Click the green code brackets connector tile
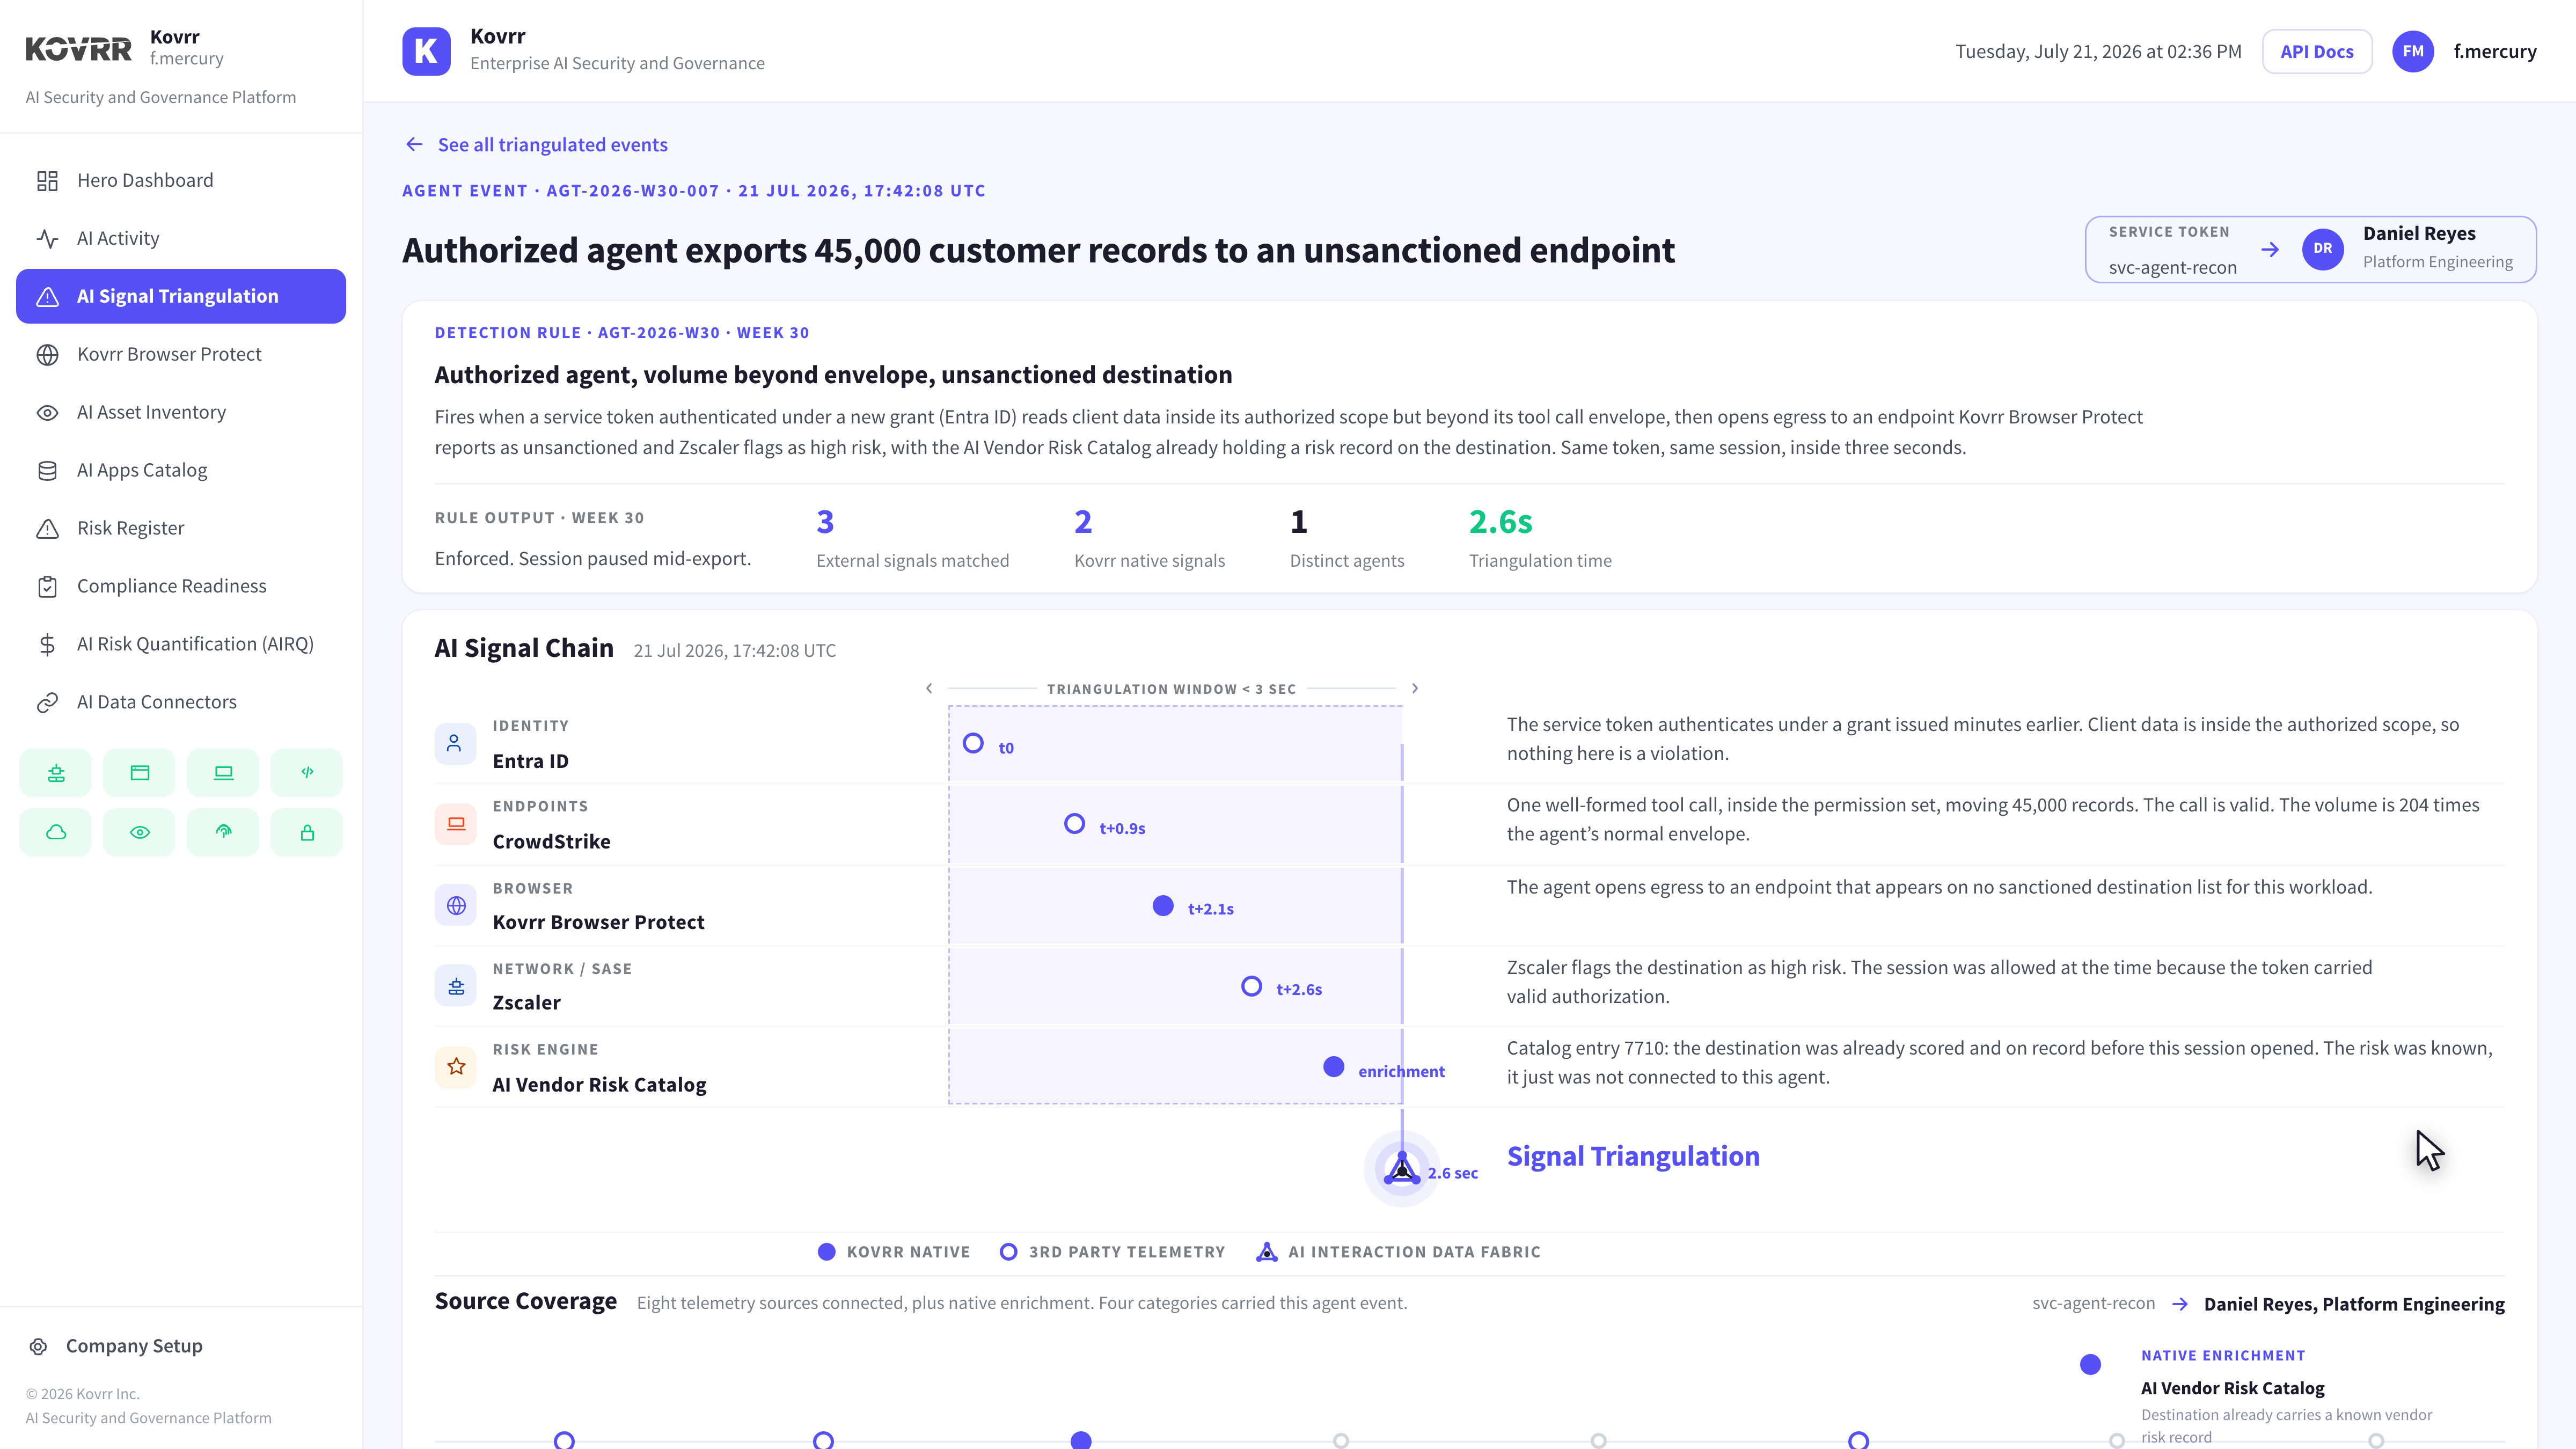Viewport: 2576px width, 1449px height. pos(307,773)
